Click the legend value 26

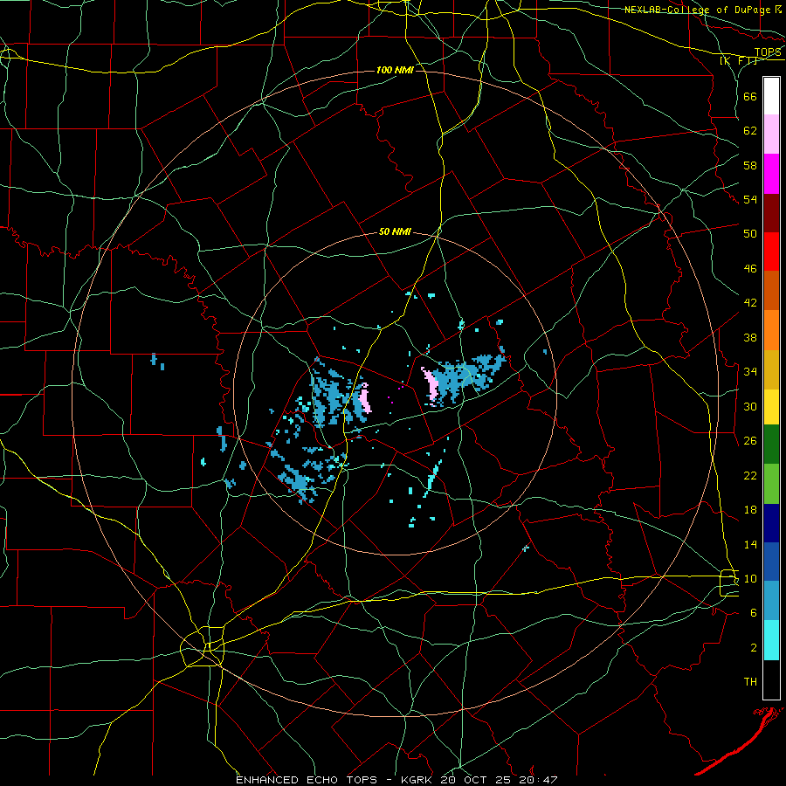[750, 441]
